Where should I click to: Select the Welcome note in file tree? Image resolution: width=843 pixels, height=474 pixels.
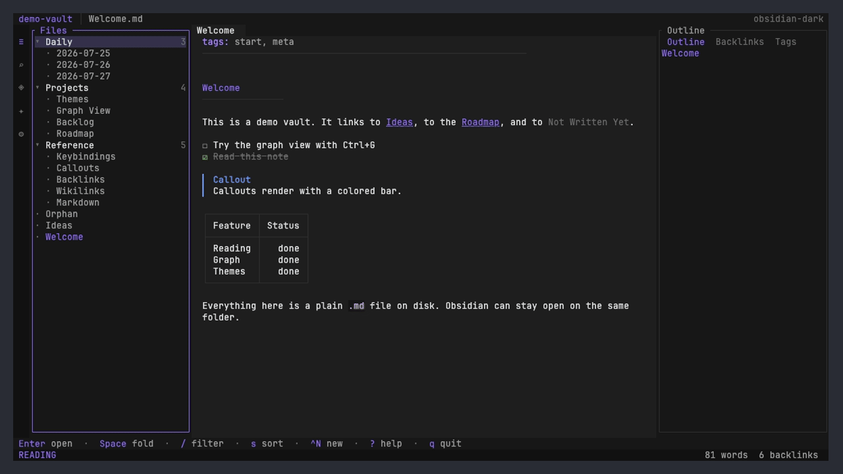pos(65,237)
